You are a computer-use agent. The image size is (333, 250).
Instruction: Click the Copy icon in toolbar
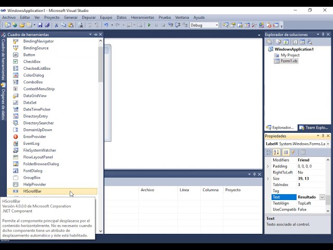pos(63,25)
